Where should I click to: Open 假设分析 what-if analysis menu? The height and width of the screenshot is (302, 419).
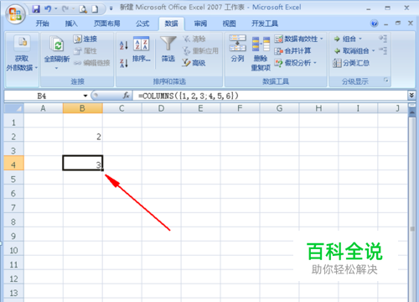pyautogui.click(x=296, y=63)
